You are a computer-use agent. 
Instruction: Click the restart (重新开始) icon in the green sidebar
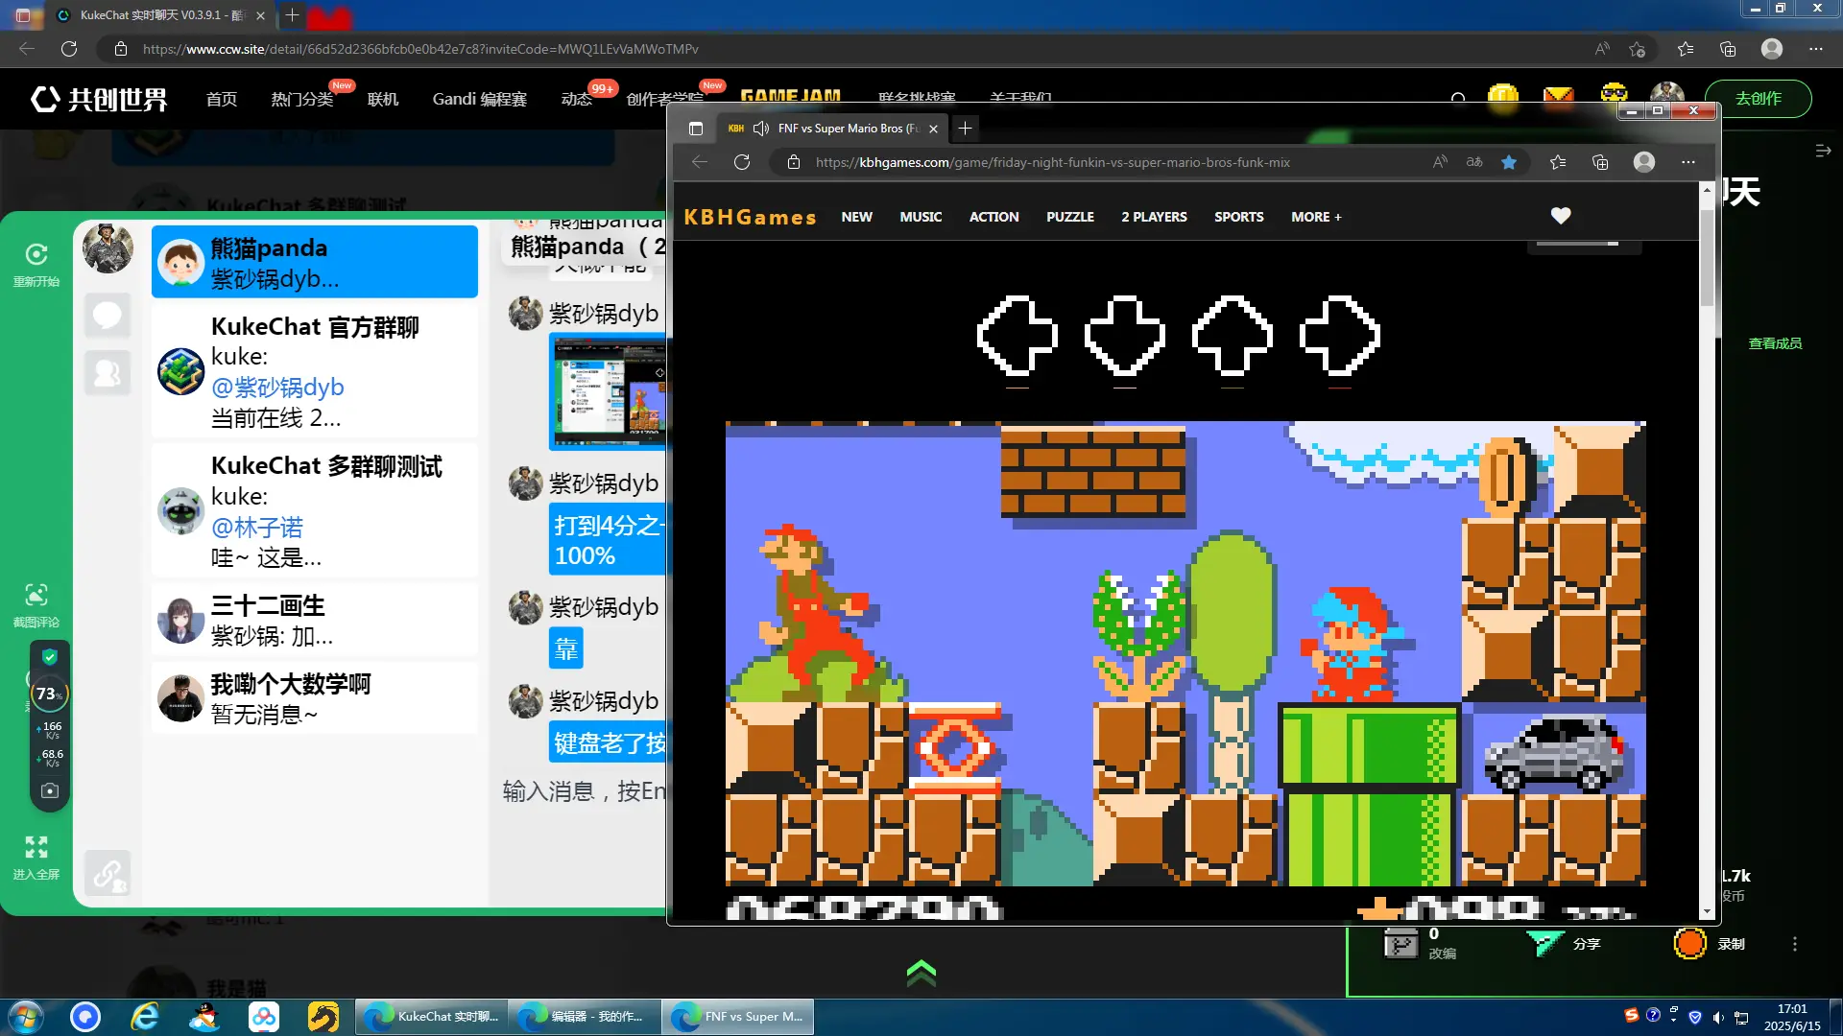36,255
